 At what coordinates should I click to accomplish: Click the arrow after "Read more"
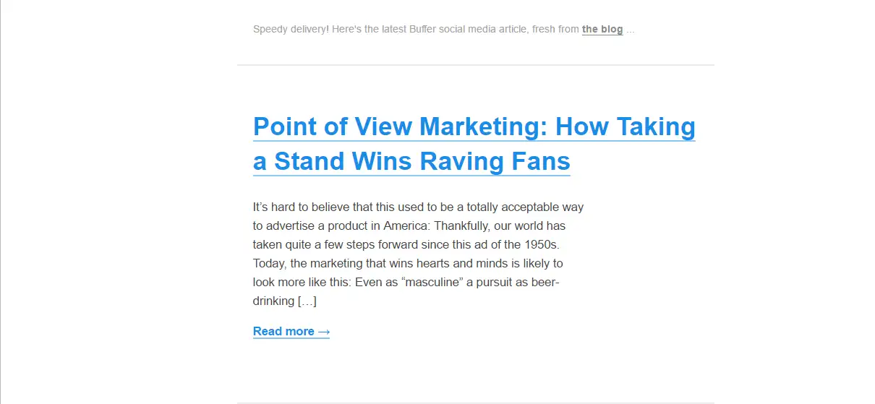[x=324, y=332]
